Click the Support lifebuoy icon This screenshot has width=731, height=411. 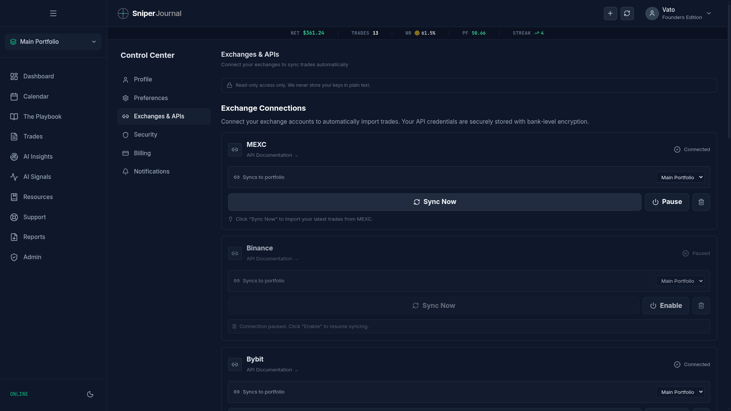(x=14, y=217)
